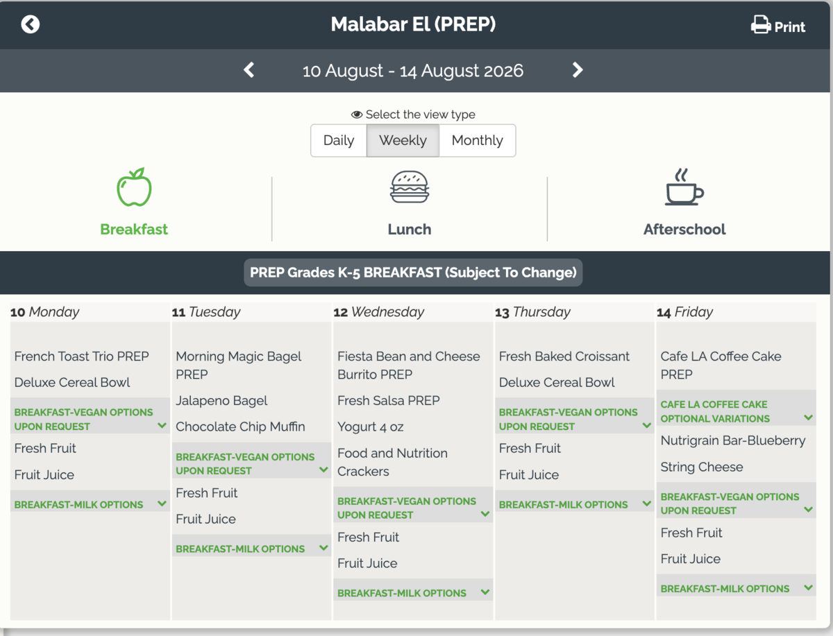Advance to next week arrow
The image size is (833, 636).
point(578,70)
